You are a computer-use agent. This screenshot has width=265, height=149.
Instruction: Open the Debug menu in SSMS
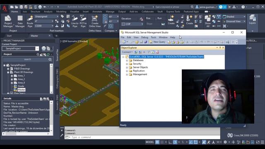pyautogui.click(x=145, y=37)
